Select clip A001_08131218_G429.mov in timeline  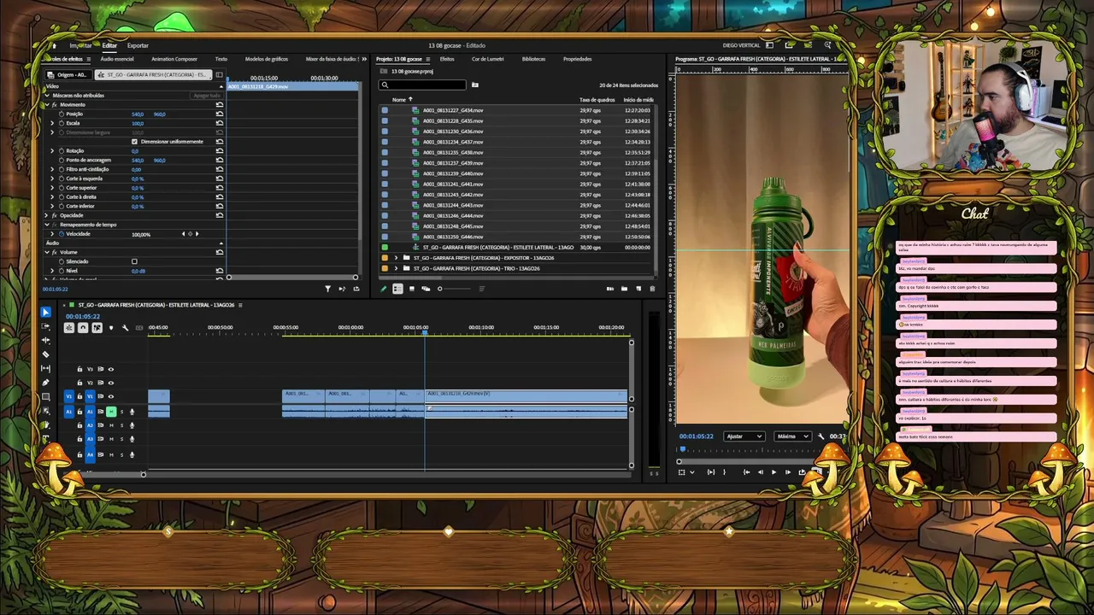click(x=526, y=396)
